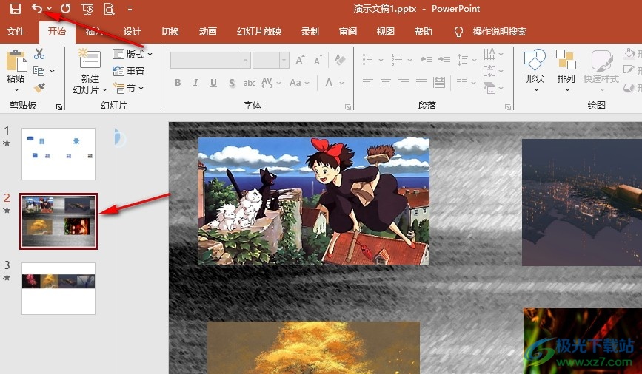This screenshot has width=642, height=374.
Task: Toggle italic formatting
Action: click(195, 83)
